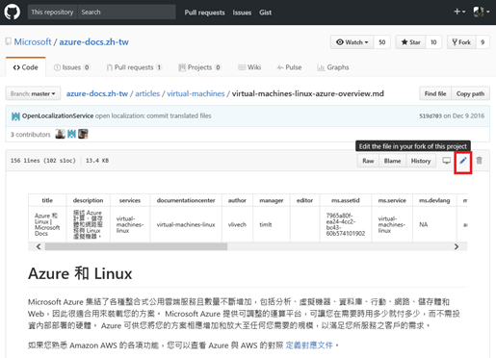496x358 pixels.
Task: Open the Branch master dropdown
Action: pos(33,93)
